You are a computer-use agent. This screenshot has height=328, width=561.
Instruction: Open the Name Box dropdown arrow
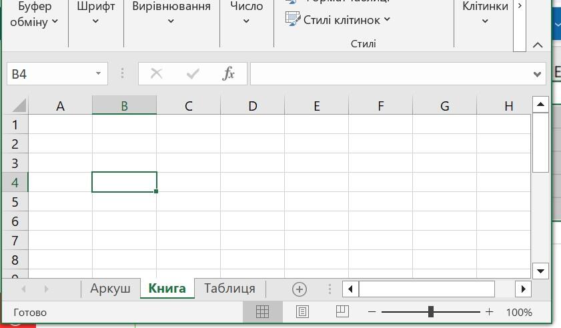point(98,74)
